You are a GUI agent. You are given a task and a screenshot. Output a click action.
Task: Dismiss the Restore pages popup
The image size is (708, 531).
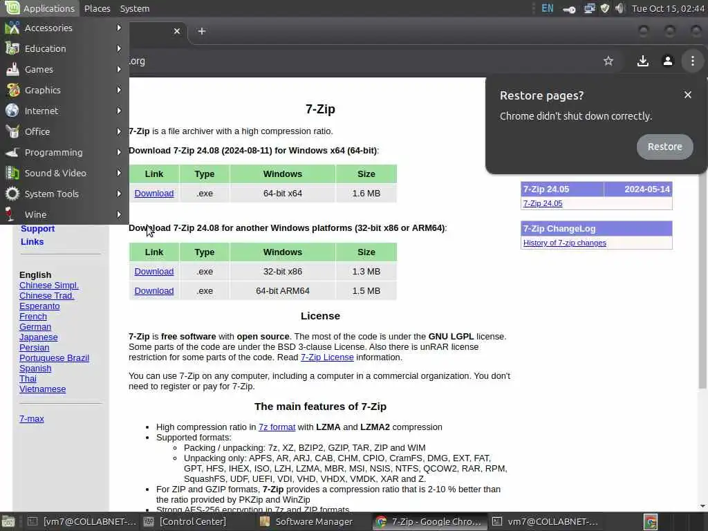[x=688, y=95]
